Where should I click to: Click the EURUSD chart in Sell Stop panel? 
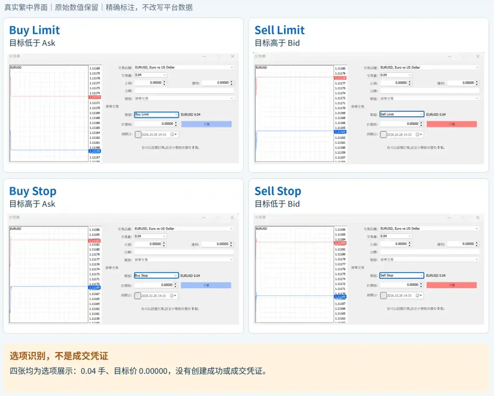tap(294, 274)
